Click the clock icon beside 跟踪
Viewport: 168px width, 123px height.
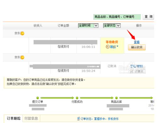point(107,47)
